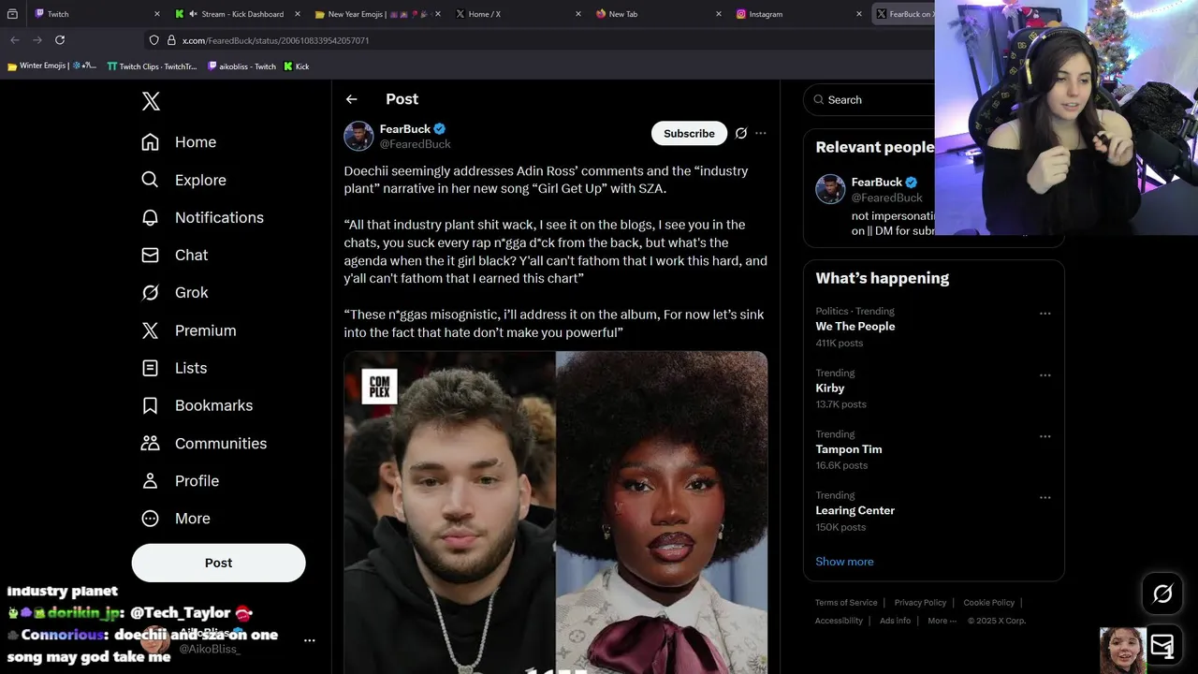Open Bookmarks in the sidebar
This screenshot has height=674, width=1198.
197,405
